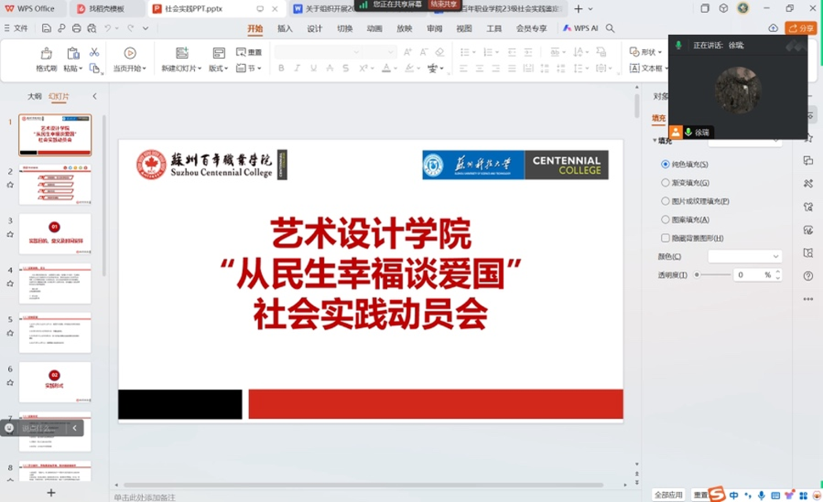Select gradient fill (渐变填充) radio option
The width and height of the screenshot is (823, 502).
(x=665, y=182)
